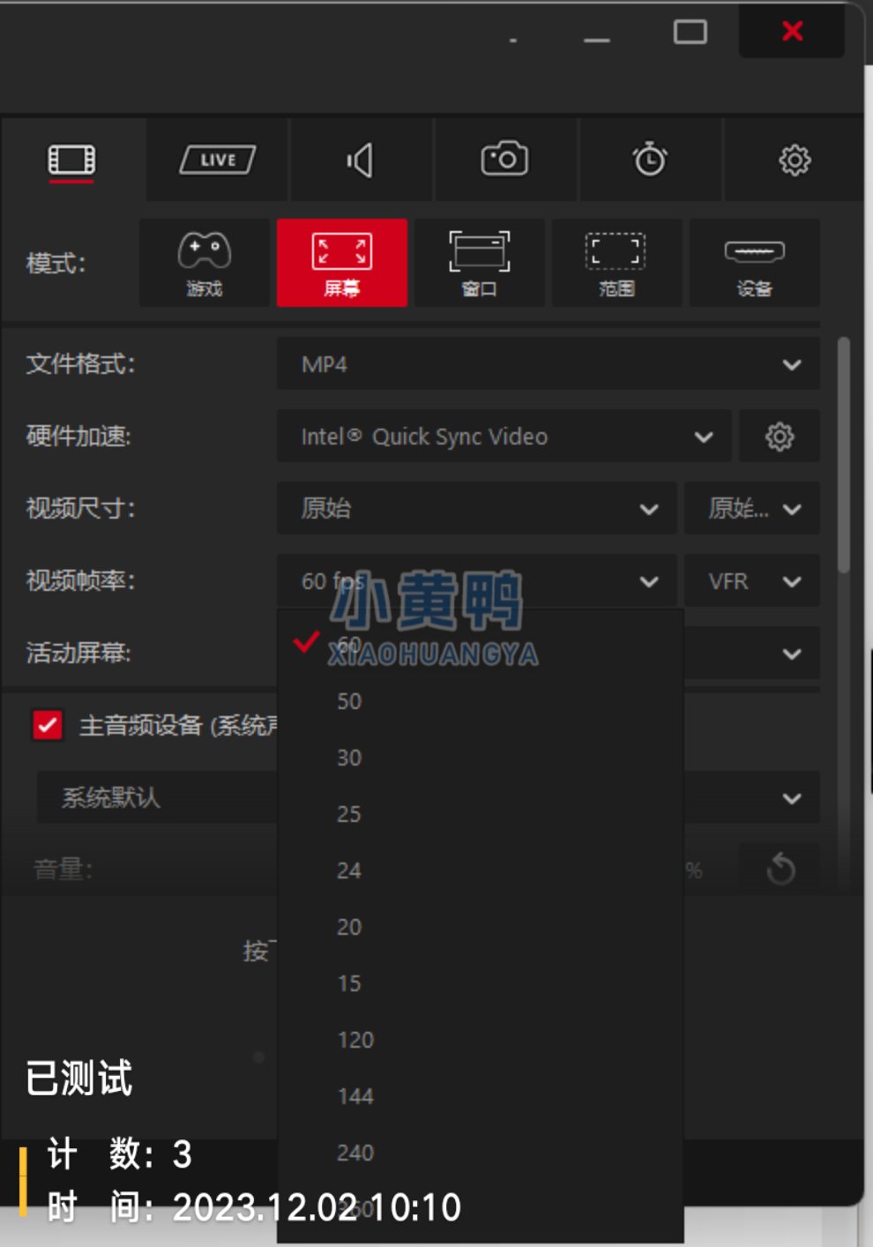The height and width of the screenshot is (1247, 873).
Task: Click the settings panel vertical scrollbar
Action: (x=844, y=455)
